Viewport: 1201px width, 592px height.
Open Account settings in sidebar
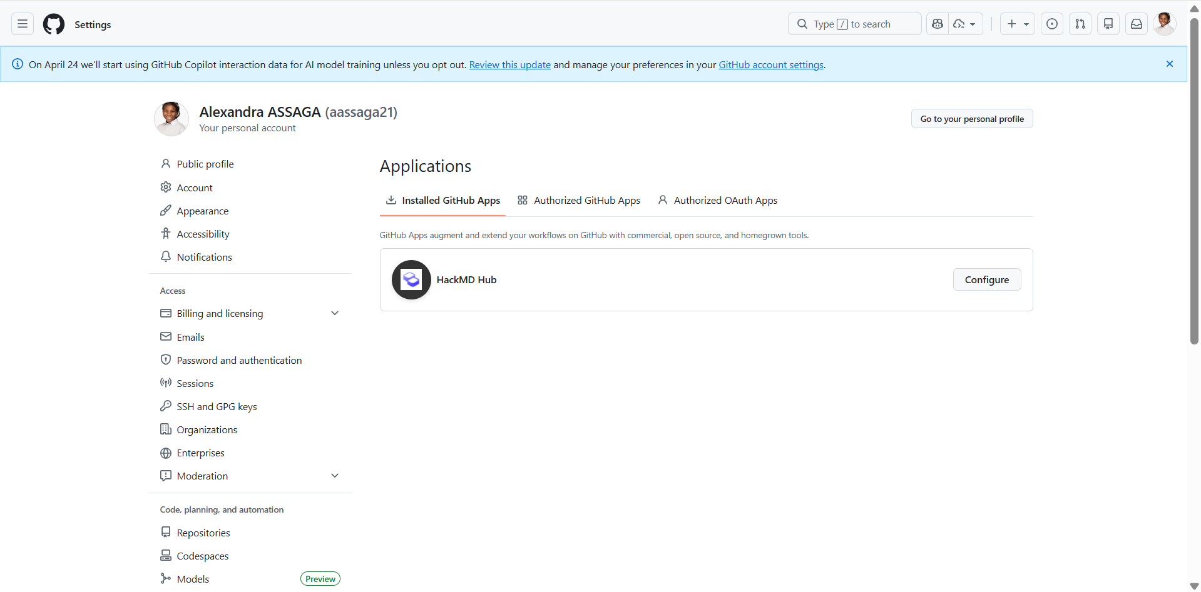tap(250, 188)
